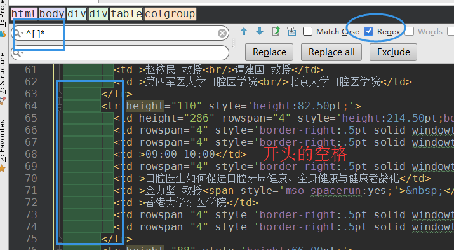Image resolution: width=454 pixels, height=250 pixels.
Task: Collapse code fold at line 75
Action: click(59, 239)
